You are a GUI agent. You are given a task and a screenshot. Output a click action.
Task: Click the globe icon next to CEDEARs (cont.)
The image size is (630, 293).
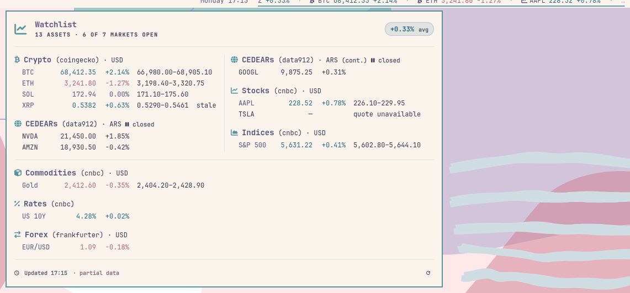[234, 60]
